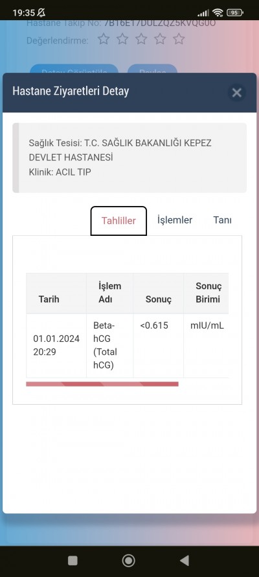The height and width of the screenshot is (577, 259).
Task: Select the Tahliller tab
Action: (x=118, y=221)
